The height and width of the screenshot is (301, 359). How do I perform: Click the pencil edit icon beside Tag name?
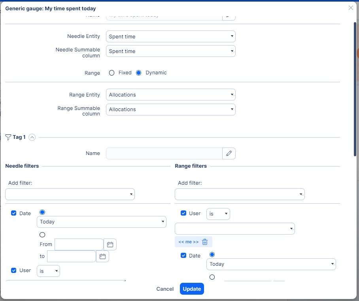coord(229,153)
